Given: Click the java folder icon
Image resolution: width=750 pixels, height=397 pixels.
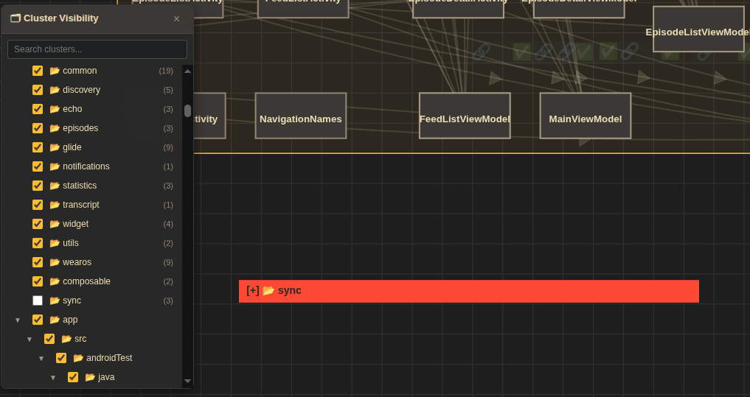Looking at the screenshot, I should 90,377.
